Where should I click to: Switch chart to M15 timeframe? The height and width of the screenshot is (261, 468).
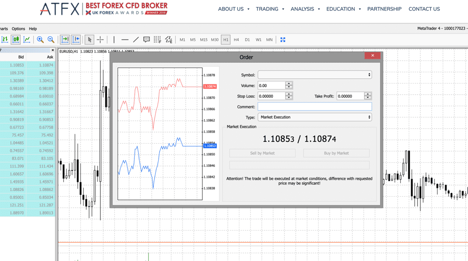[x=203, y=40]
